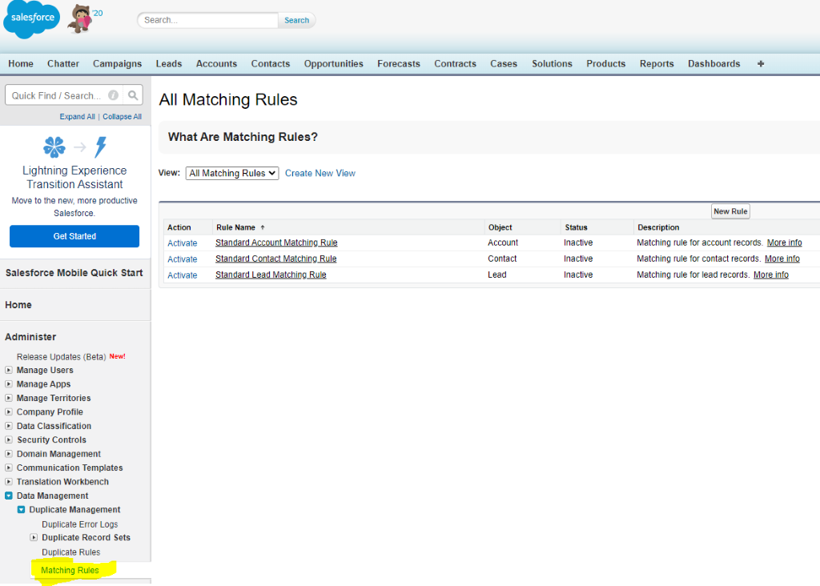Click Salesforce Mobile Quick Start
This screenshot has height=586, width=820.
point(74,273)
